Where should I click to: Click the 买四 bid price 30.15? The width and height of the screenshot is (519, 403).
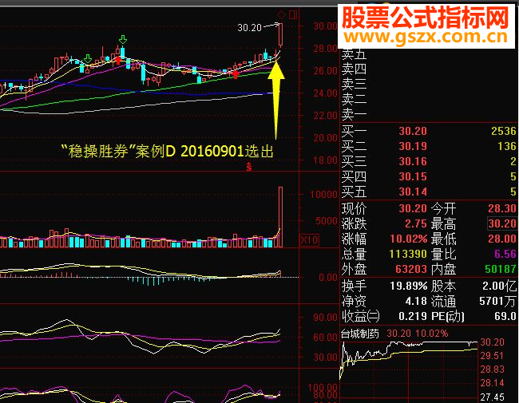(413, 176)
